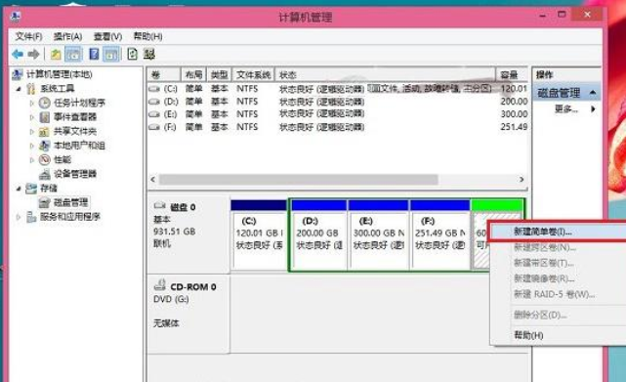Image resolution: width=626 pixels, height=382 pixels.
Task: Open the 查看(V) menu
Action: (x=107, y=37)
